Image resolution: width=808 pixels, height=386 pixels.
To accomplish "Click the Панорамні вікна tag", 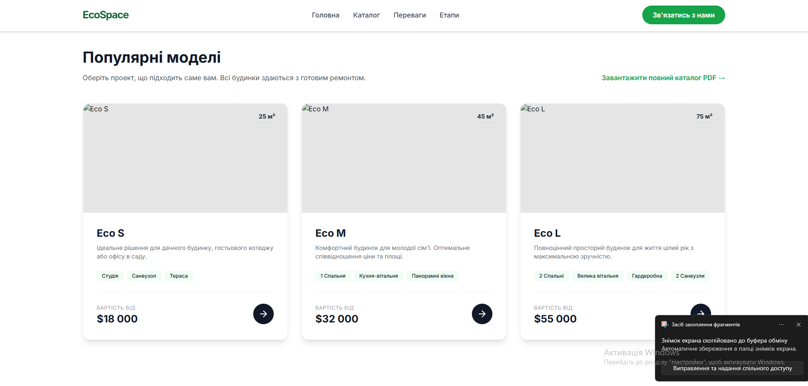I will coord(433,276).
